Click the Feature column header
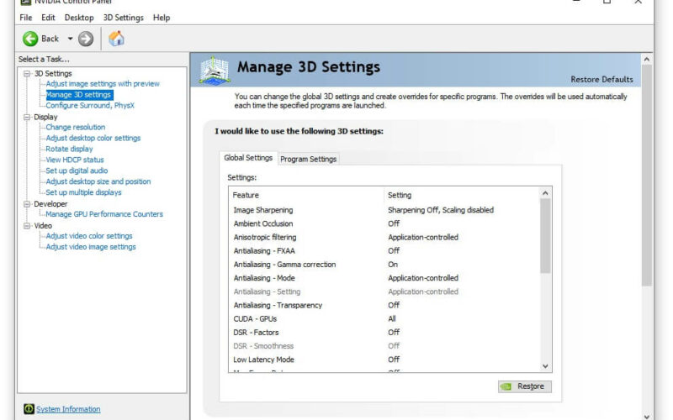Screen dimensions: 673x420 (x=306, y=195)
